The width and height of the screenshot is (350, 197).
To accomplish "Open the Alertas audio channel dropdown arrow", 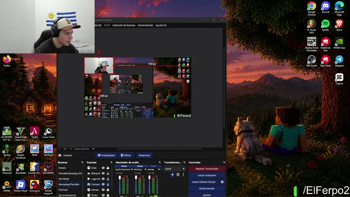I will 159,170.
